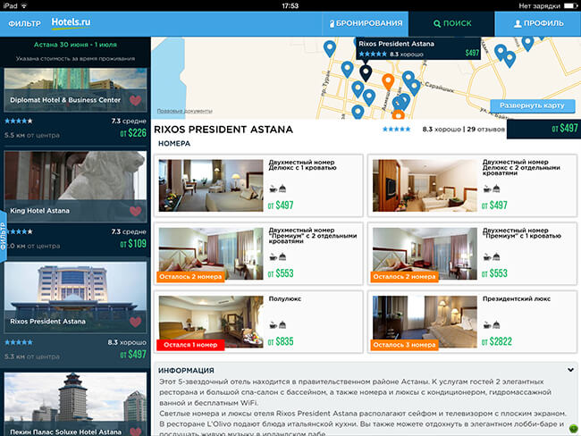Open the Бронирования tab

tap(366, 23)
